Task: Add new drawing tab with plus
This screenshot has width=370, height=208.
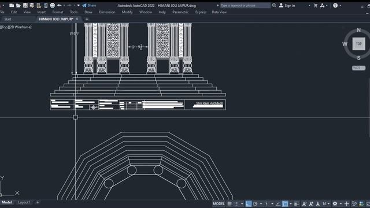Action: pos(87,19)
